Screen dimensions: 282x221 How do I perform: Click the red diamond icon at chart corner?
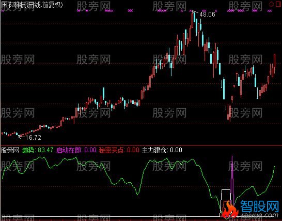click(271, 4)
